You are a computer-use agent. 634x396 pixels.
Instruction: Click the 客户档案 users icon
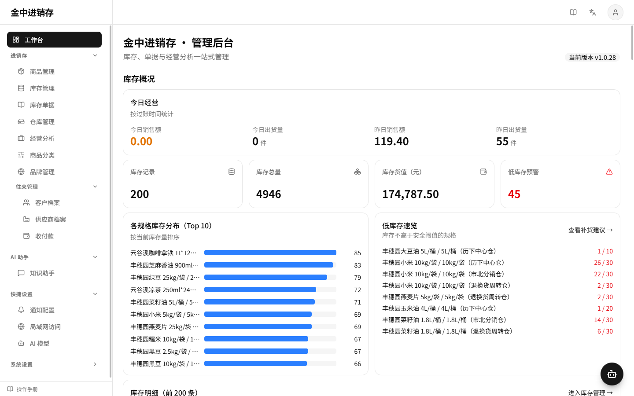tap(26, 202)
